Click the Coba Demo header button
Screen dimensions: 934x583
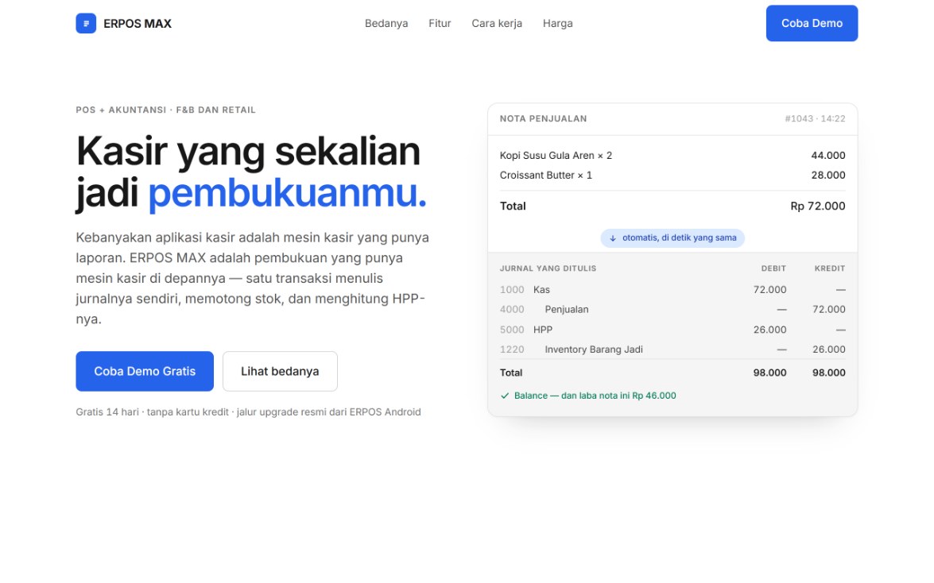(x=812, y=23)
